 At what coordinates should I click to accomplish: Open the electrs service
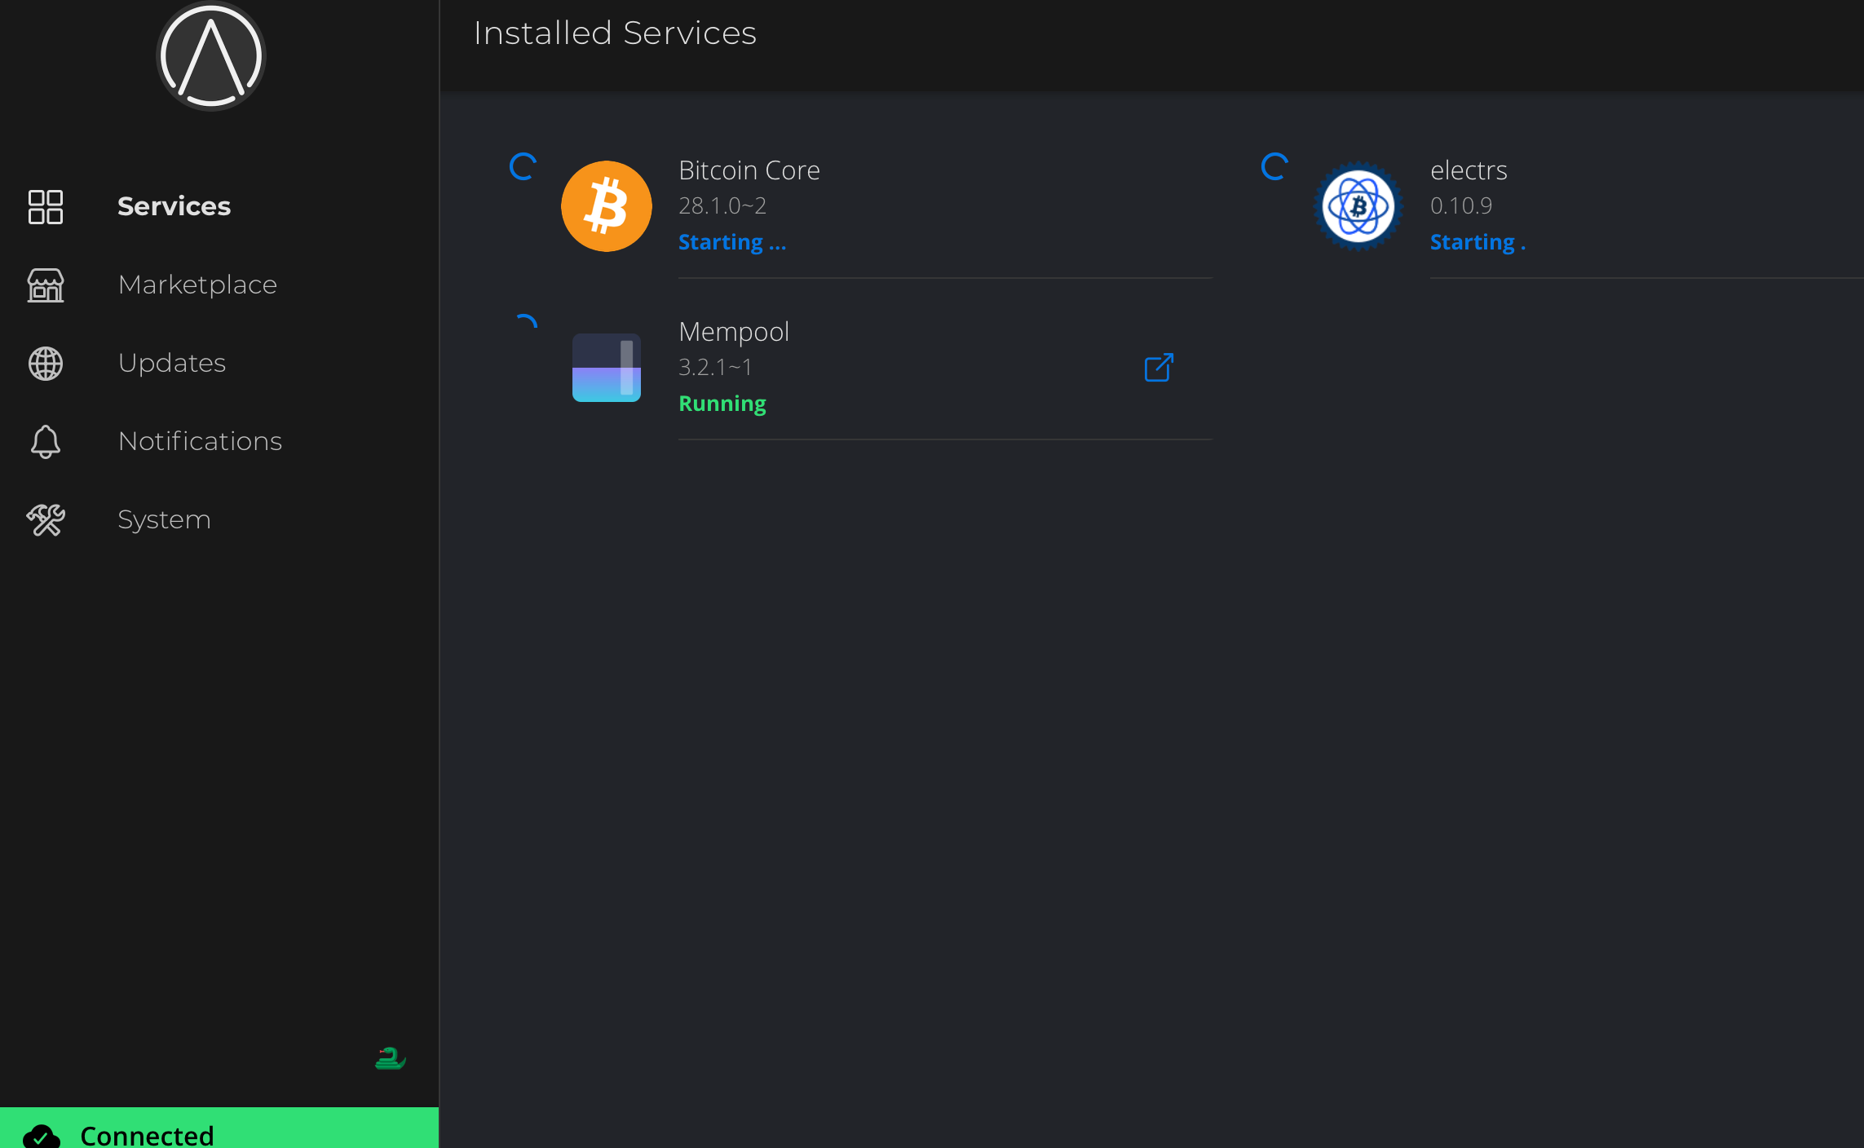point(1469,170)
